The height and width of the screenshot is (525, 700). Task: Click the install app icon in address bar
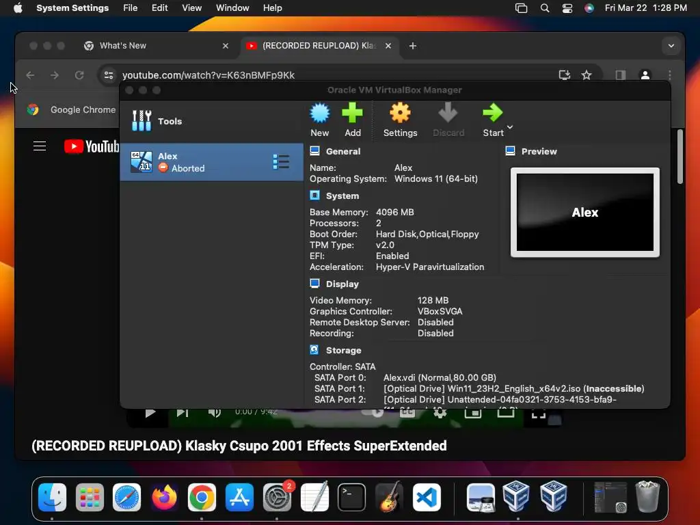pyautogui.click(x=564, y=75)
